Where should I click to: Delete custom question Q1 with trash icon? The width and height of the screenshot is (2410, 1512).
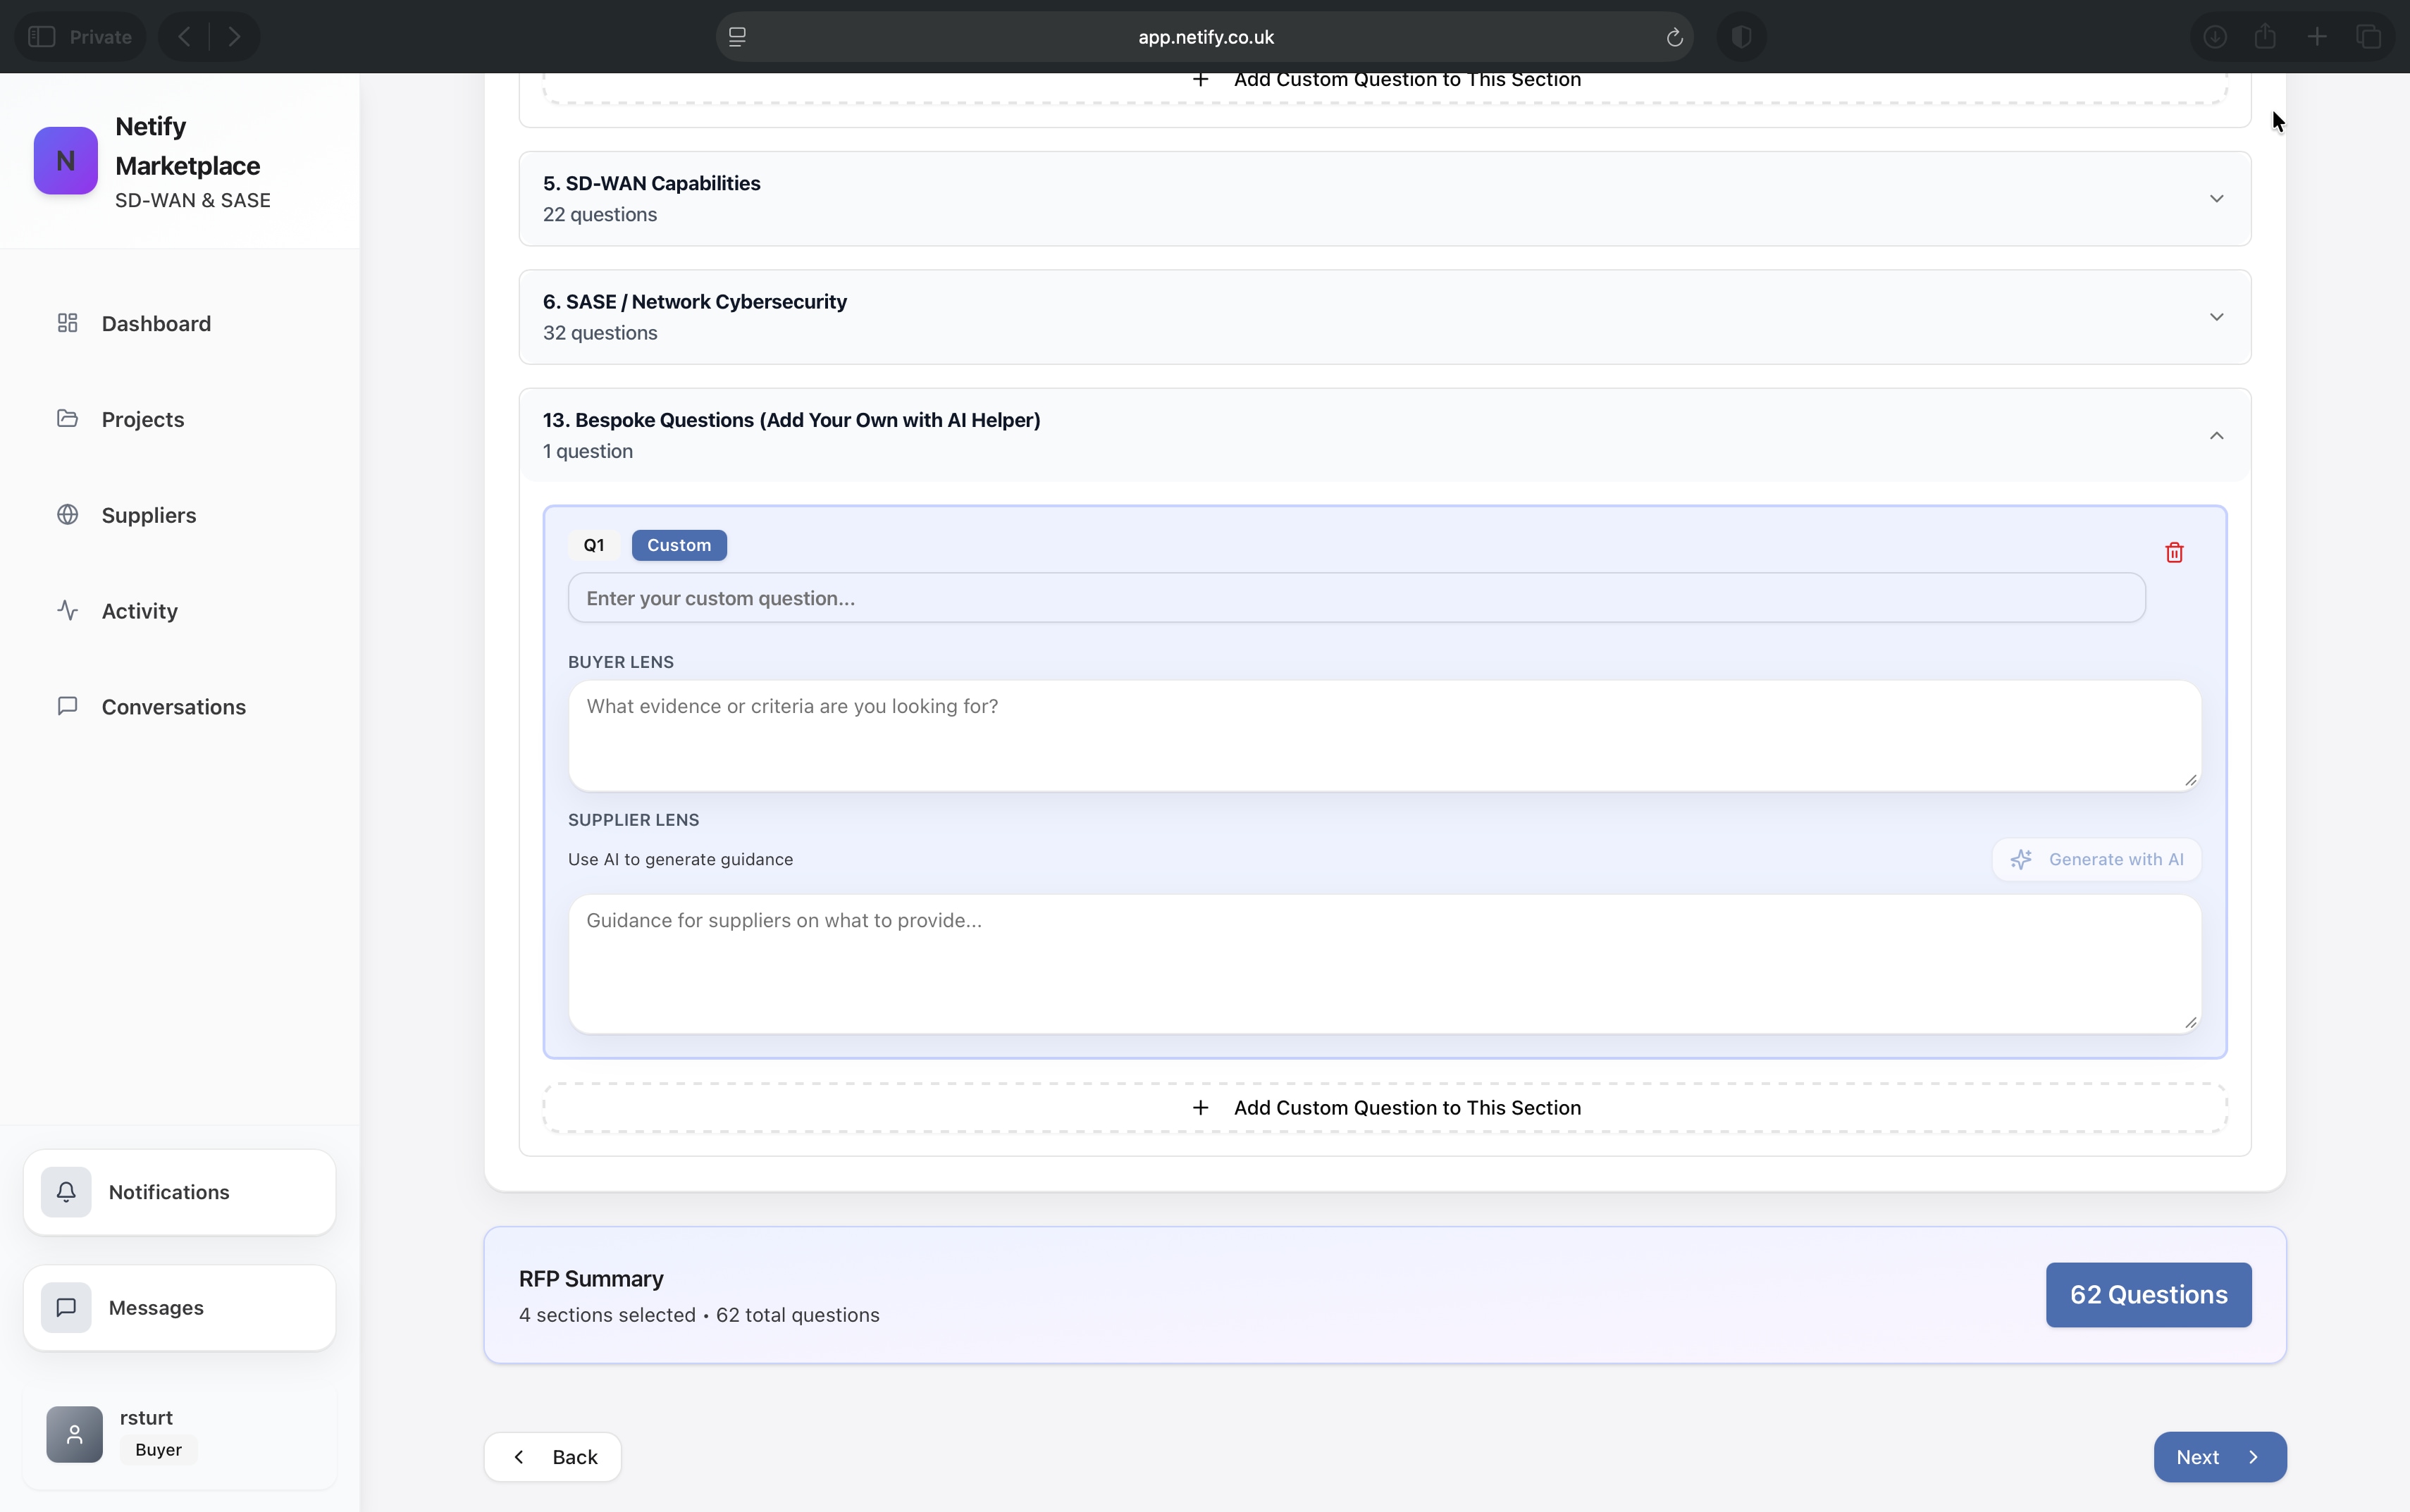coord(2174,552)
